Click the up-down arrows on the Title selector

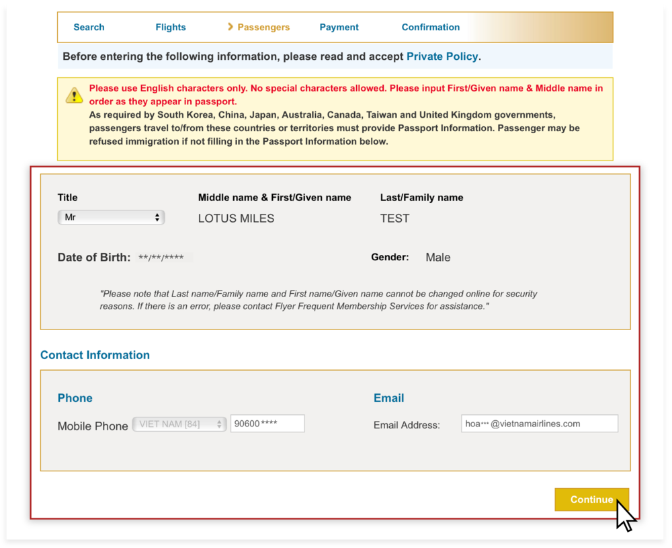click(159, 217)
